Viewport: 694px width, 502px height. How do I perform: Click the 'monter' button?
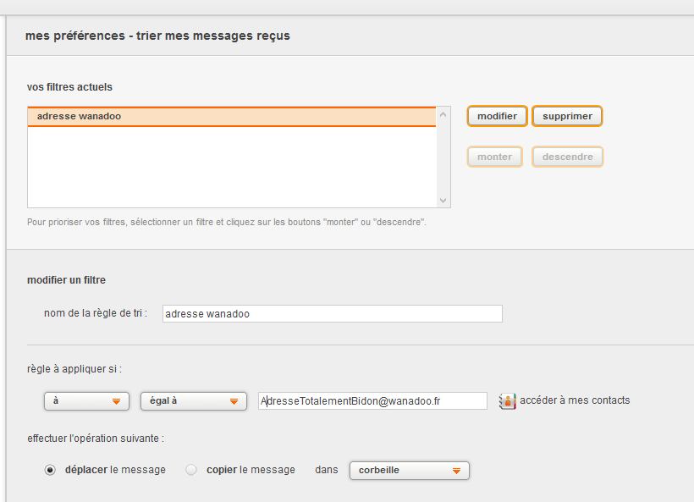click(494, 157)
